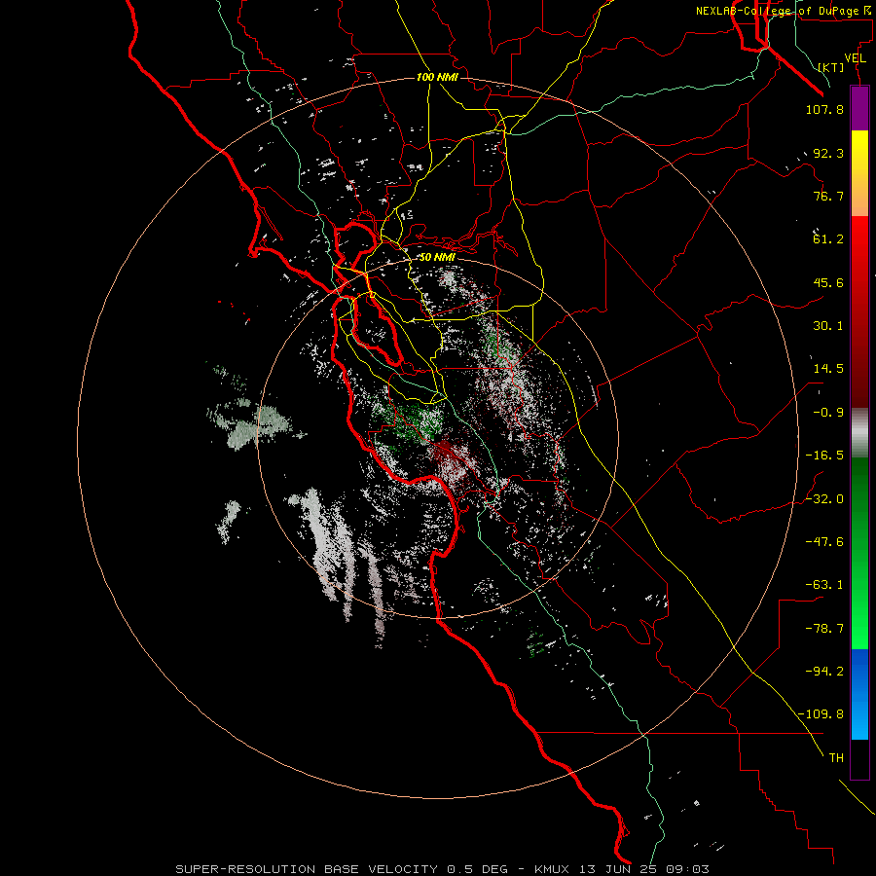Image resolution: width=876 pixels, height=876 pixels.
Task: Click the gray segment of velocity scale
Action: pos(859,433)
